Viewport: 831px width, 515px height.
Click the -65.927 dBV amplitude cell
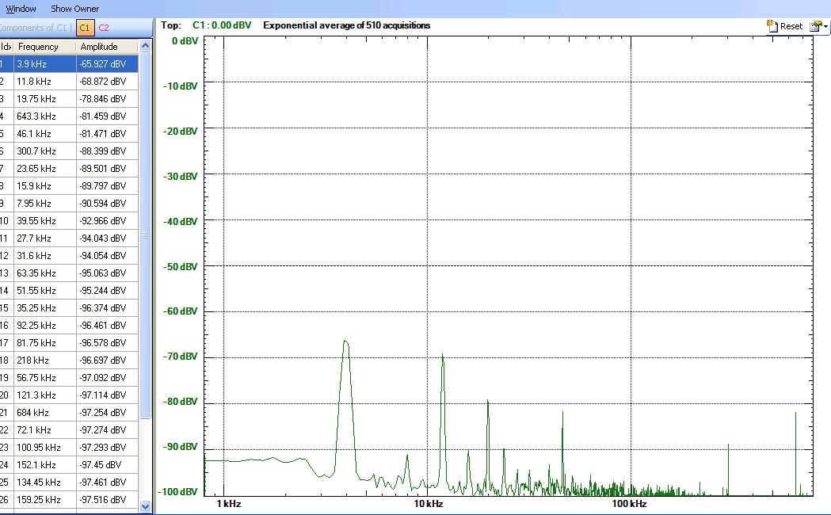(x=108, y=63)
